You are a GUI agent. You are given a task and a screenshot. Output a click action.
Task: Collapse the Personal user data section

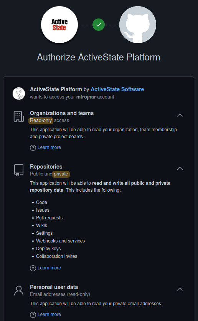[x=180, y=289]
